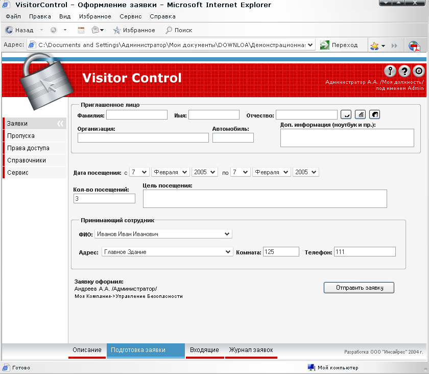Screen dimensions: 429x374
Task: Open the Сервис menu in the menu bar
Action: click(131, 16)
